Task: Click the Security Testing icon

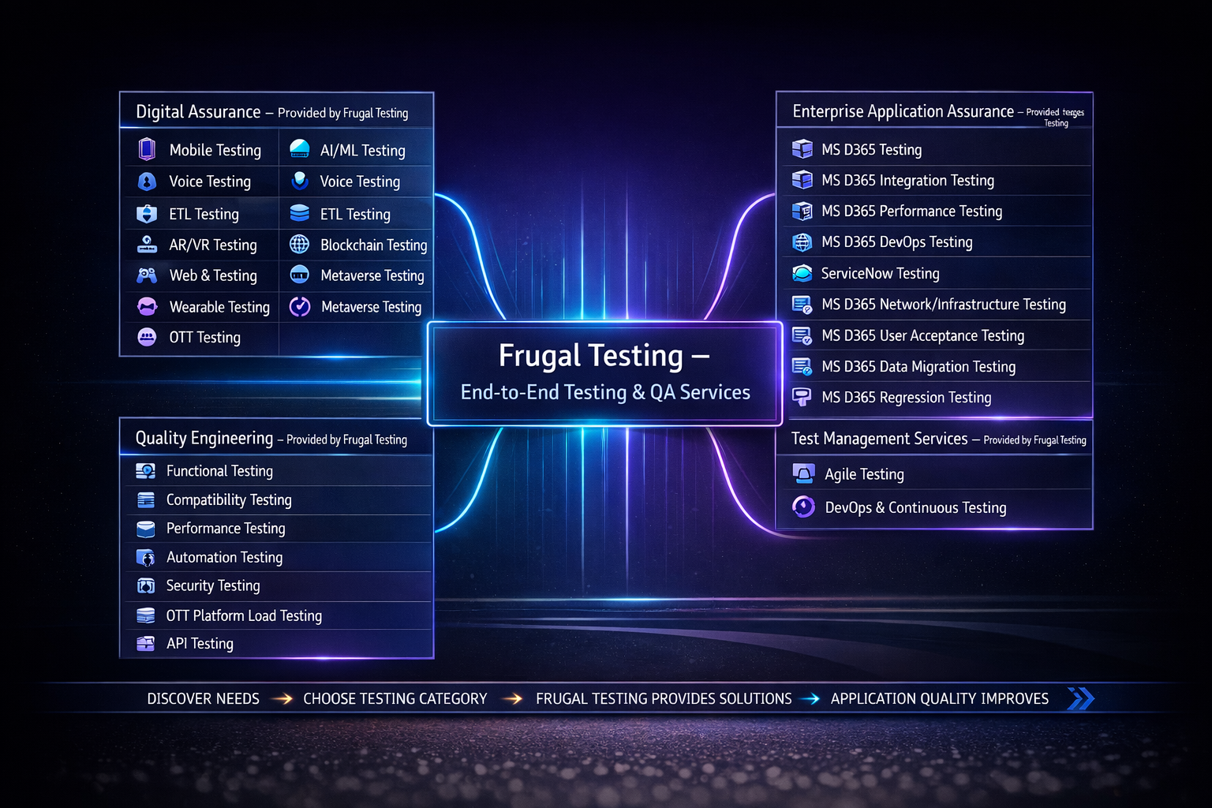Action: click(146, 585)
